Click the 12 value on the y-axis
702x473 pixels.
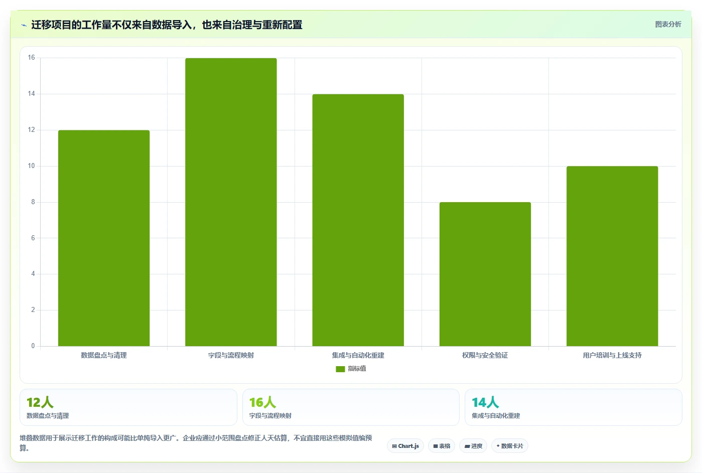32,130
